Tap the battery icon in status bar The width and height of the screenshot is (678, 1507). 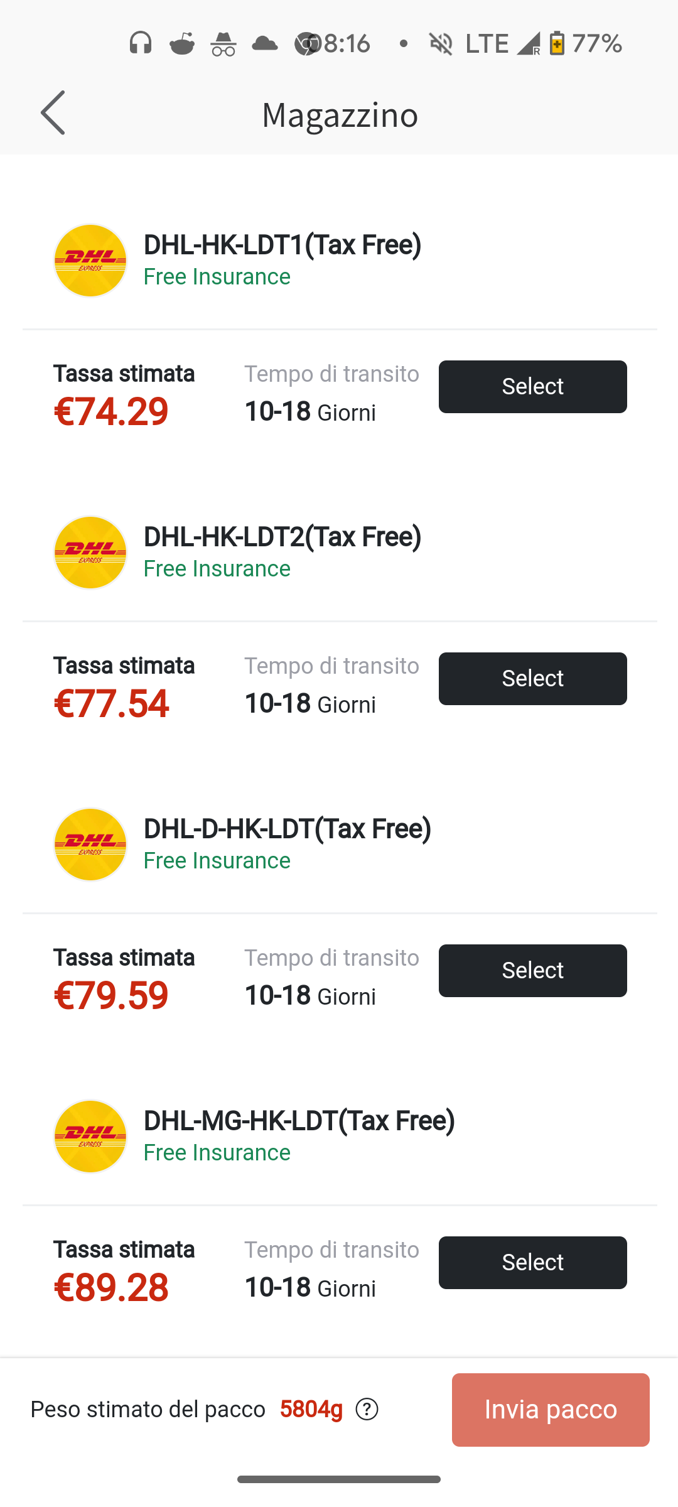(x=557, y=43)
